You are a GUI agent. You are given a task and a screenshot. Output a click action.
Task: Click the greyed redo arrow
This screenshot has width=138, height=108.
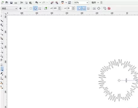tap(44, 3)
